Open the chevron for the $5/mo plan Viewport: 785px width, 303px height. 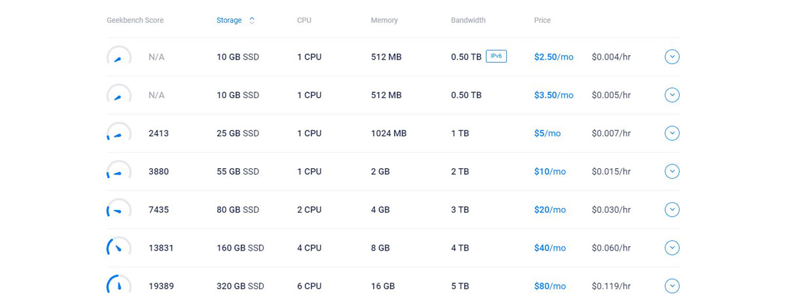[x=672, y=134]
